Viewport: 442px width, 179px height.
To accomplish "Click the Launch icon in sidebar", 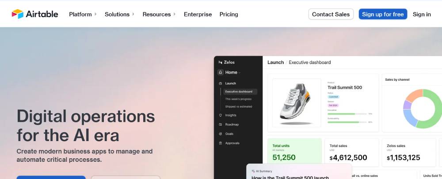I will click(221, 83).
